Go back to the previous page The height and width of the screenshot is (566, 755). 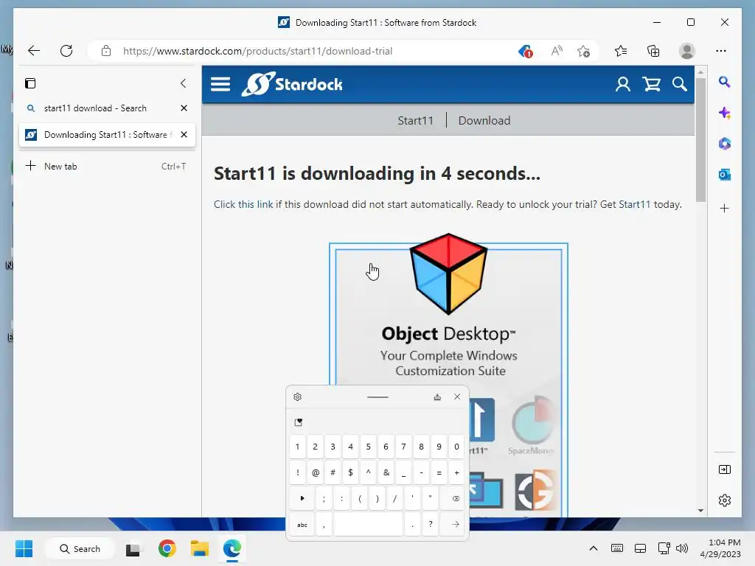[34, 51]
